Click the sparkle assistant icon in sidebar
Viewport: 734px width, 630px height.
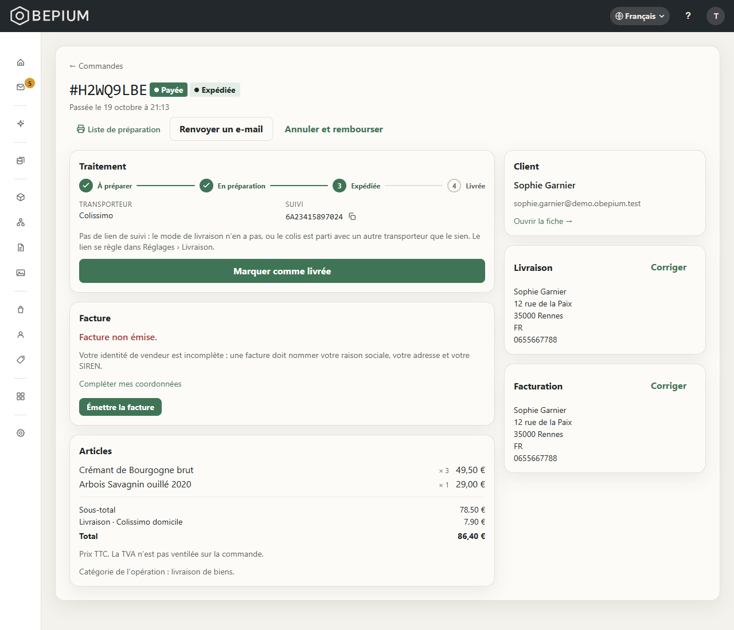click(x=21, y=124)
